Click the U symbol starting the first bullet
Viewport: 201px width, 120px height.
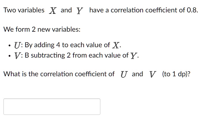point(17,45)
